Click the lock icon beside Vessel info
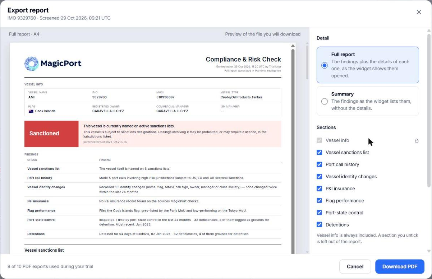432x279 pixels. [417, 140]
